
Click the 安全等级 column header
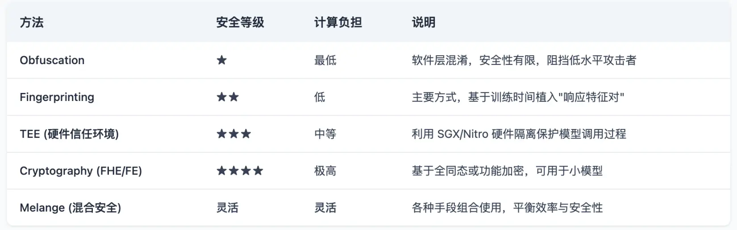tap(240, 22)
